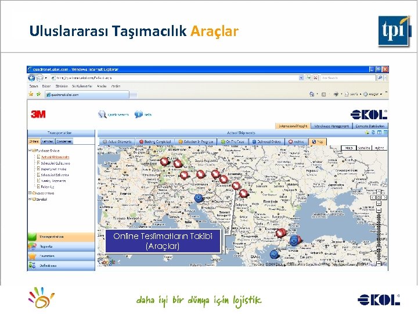The height and width of the screenshot is (314, 418).
Task: Click the map pan left arrow
Action: pos(373,198)
